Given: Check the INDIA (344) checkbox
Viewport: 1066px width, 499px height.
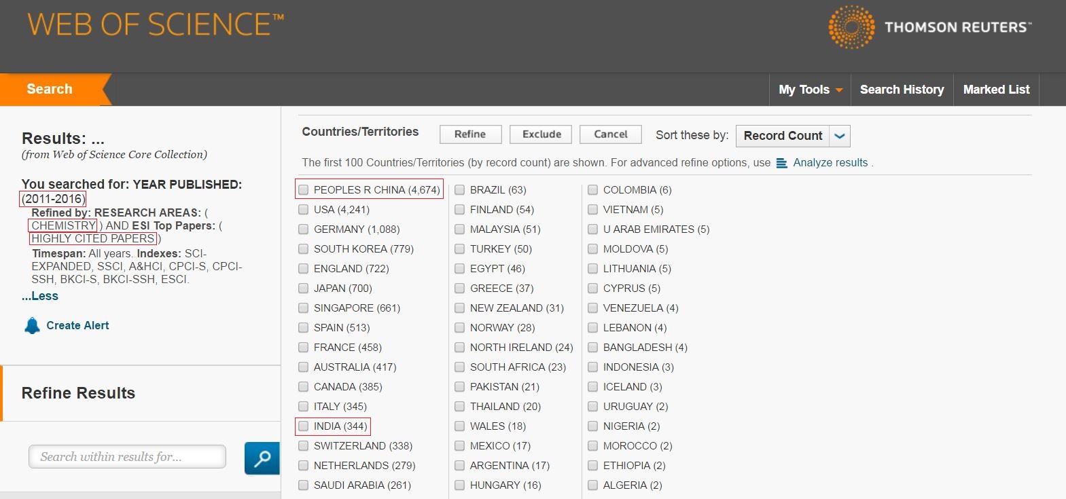Looking at the screenshot, I should (x=304, y=426).
